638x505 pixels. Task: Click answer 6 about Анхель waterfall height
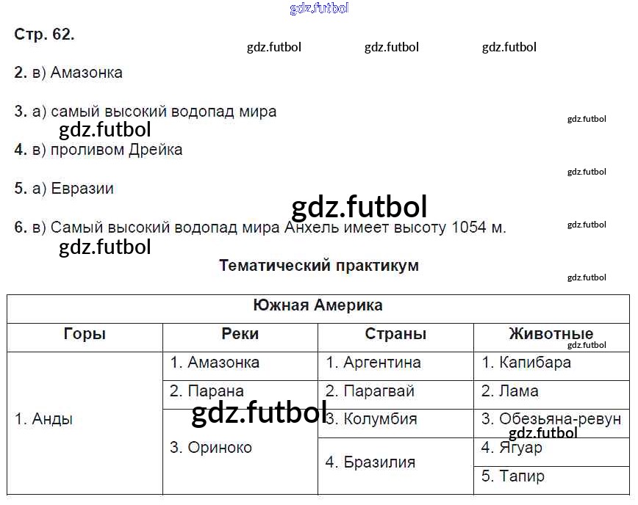point(260,227)
